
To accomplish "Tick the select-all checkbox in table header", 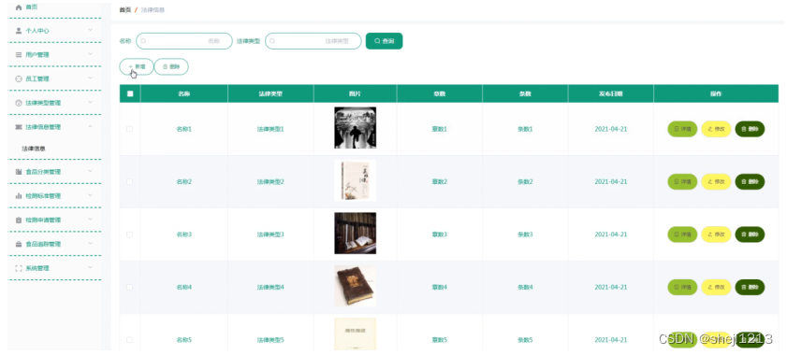I will tap(130, 93).
